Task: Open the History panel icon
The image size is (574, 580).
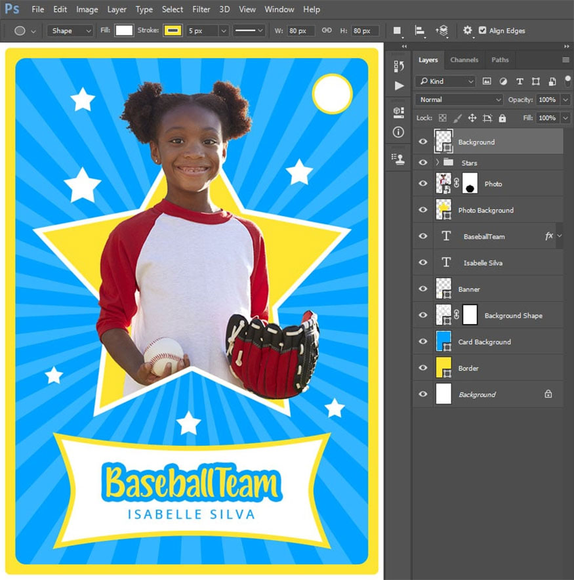Action: 398,66
